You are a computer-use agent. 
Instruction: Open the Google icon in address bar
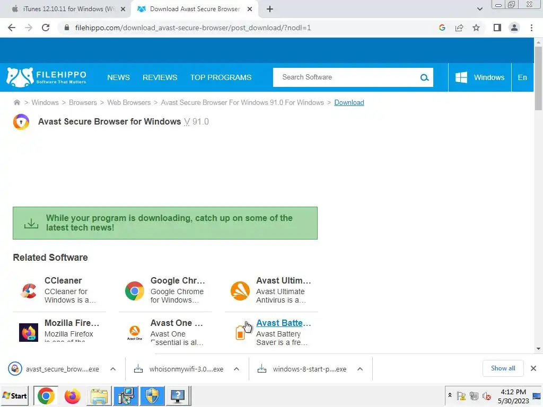pyautogui.click(x=442, y=28)
